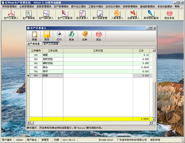Screen dimensions: 185x143
Task: Click the 工序编号 column header
Action: (x=36, y=51)
